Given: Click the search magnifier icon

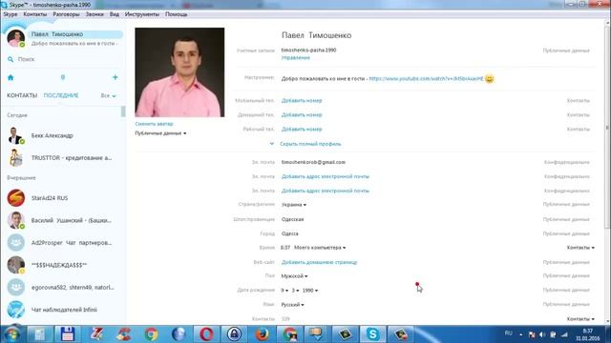Looking at the screenshot, I should [x=11, y=59].
